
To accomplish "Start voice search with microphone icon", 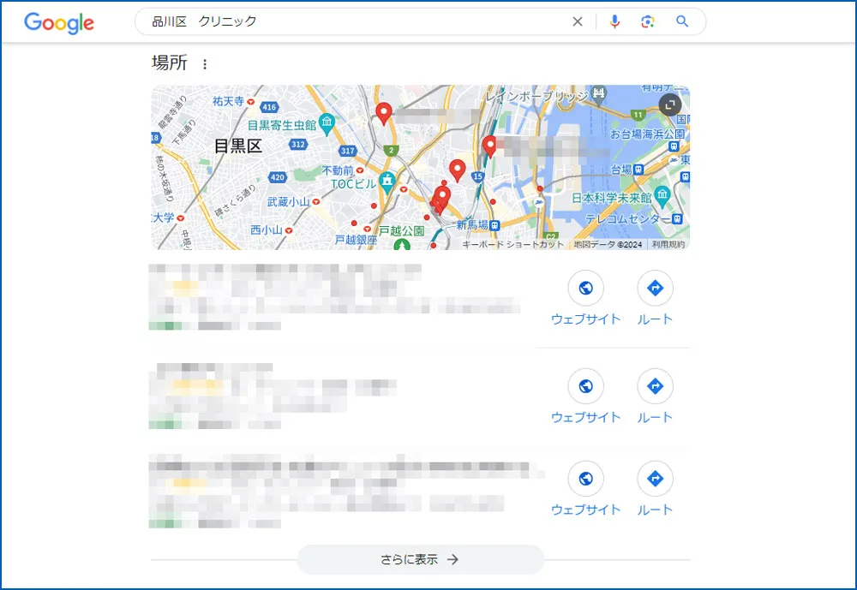I will click(x=614, y=21).
